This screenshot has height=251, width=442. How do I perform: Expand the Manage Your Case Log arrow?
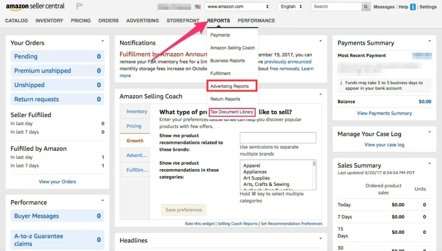point(429,132)
